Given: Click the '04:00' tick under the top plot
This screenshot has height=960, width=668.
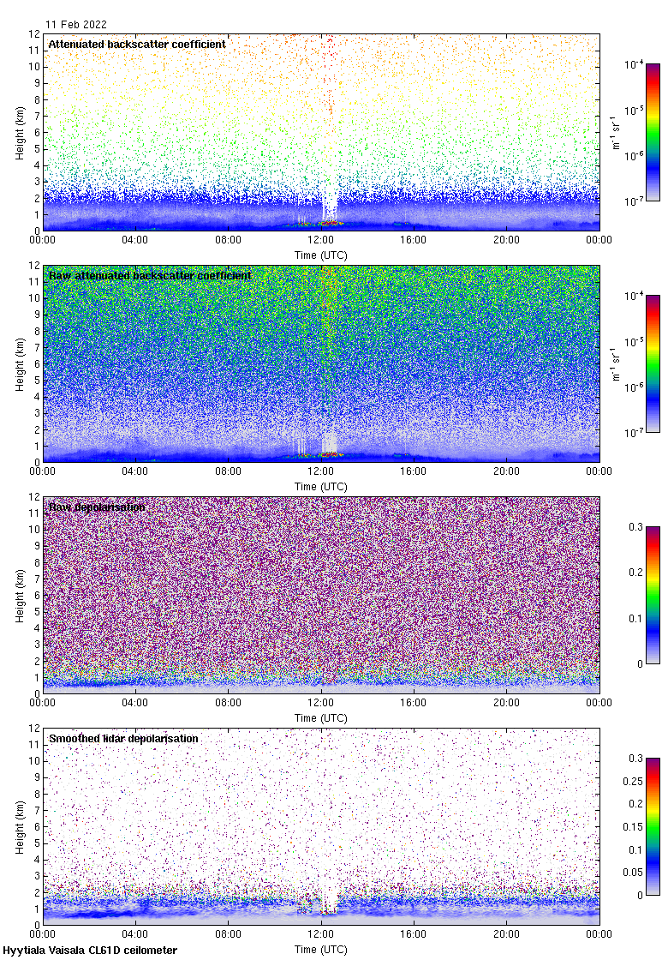Looking at the screenshot, I should (x=134, y=240).
